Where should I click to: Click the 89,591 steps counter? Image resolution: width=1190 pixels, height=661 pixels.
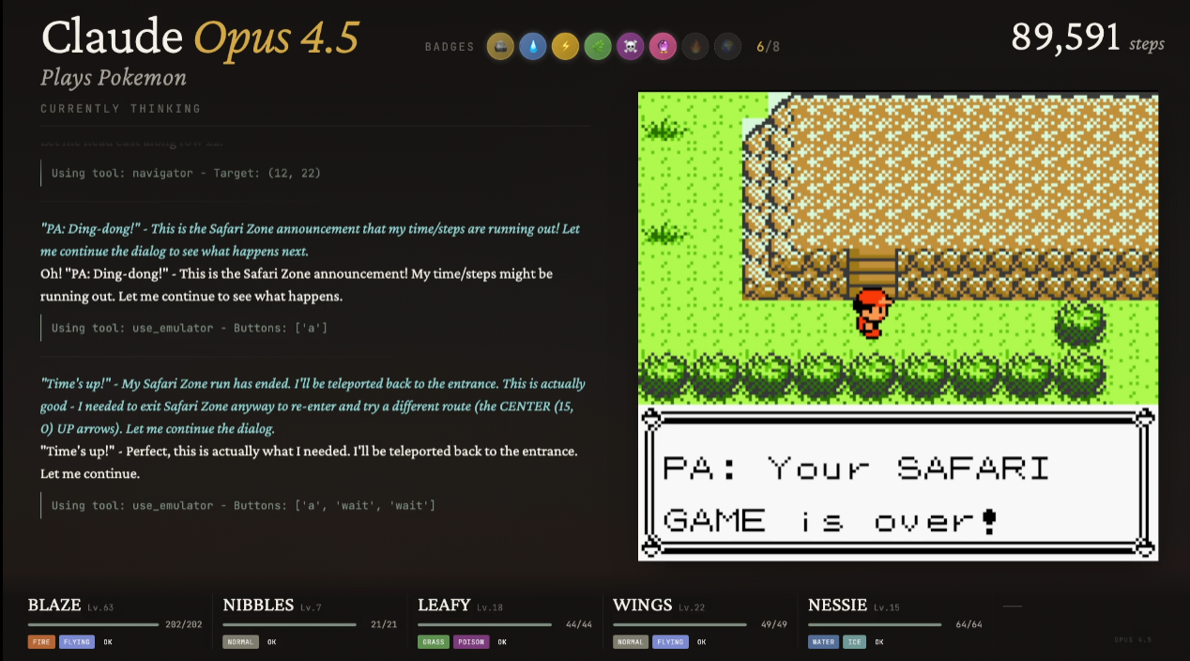coord(1088,38)
